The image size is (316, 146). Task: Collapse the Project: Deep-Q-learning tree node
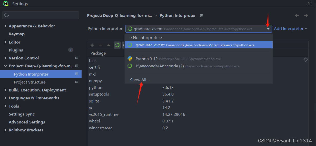pos(6,66)
